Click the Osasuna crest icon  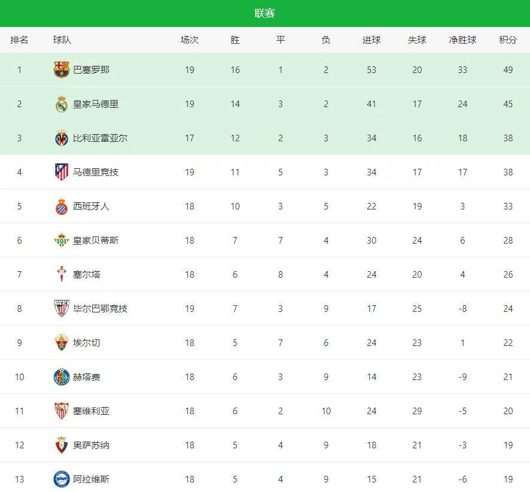pyautogui.click(x=62, y=445)
